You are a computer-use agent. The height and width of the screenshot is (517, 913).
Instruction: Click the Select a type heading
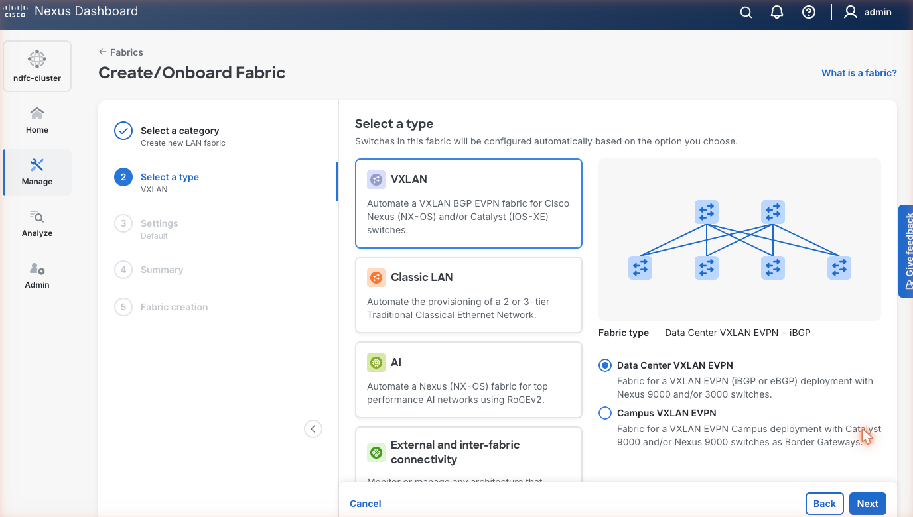(x=394, y=124)
